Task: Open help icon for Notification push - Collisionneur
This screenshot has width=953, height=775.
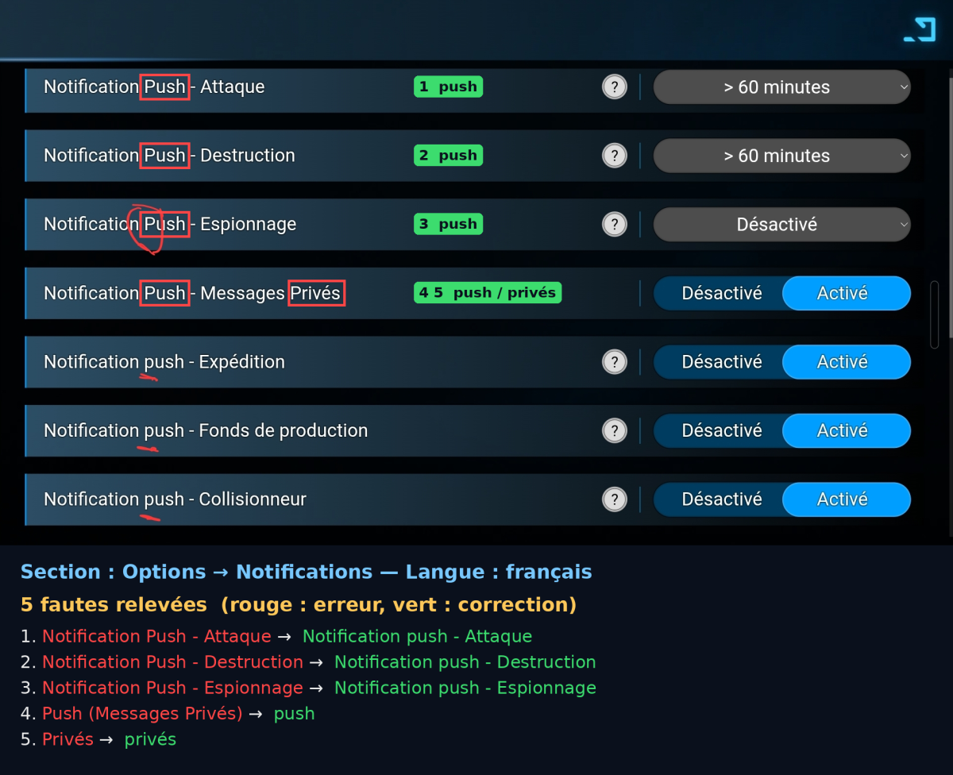Action: click(615, 499)
